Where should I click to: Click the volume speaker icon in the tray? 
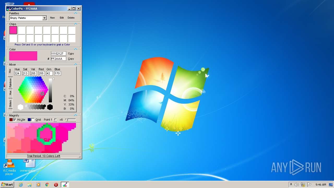coord(297,185)
